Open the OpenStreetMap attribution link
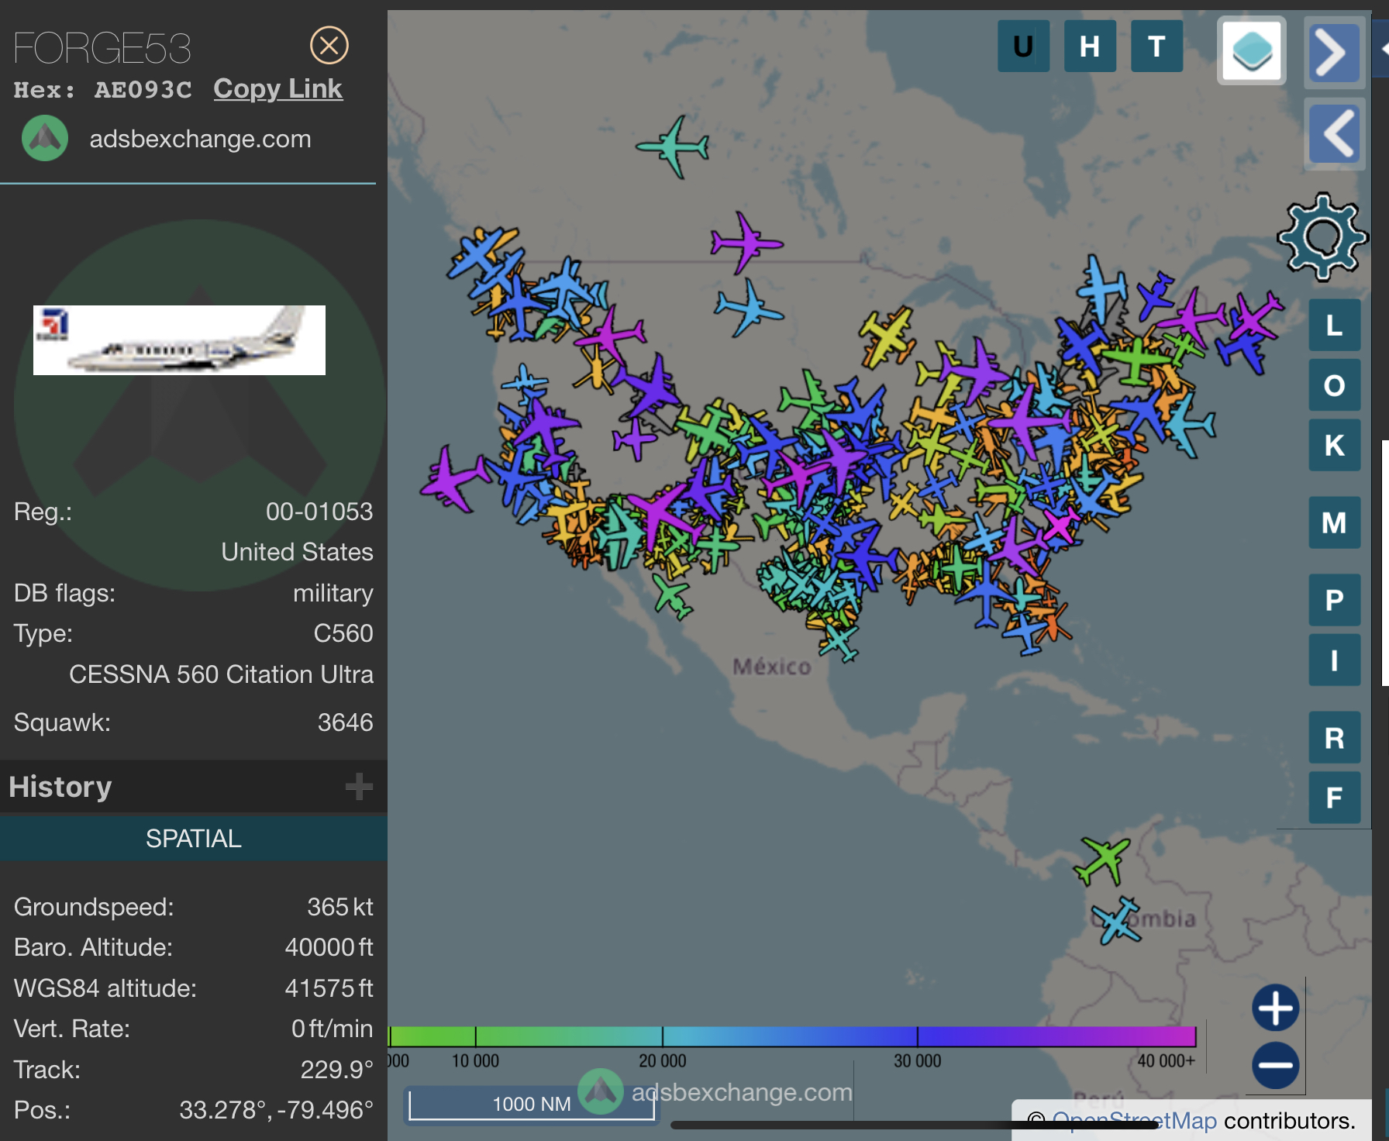Screen dimensions: 1389x1141 (1134, 1121)
